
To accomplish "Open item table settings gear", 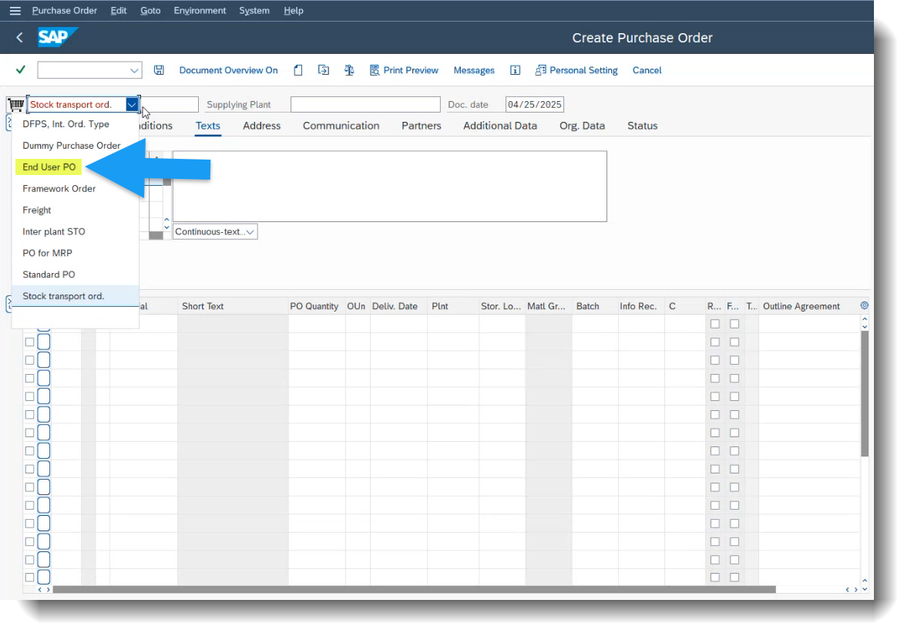I will click(x=864, y=305).
